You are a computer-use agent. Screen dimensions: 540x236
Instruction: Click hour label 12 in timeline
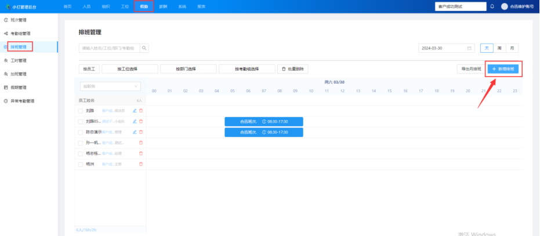[x=342, y=91]
